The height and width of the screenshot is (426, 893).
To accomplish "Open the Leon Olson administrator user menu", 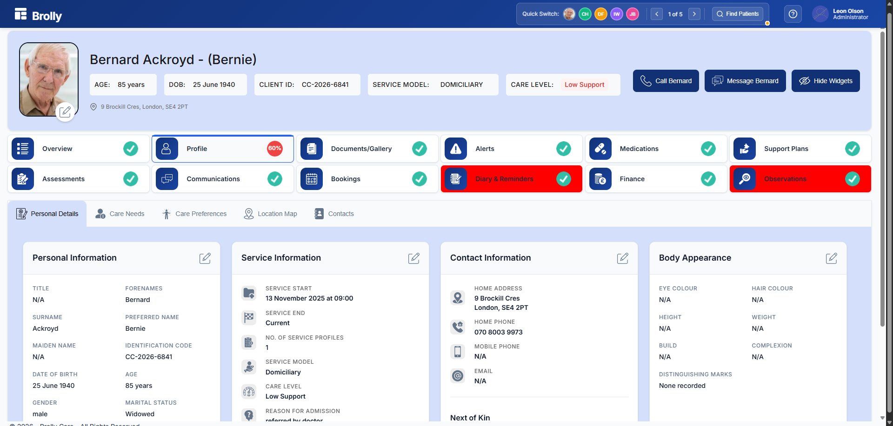I will 840,14.
